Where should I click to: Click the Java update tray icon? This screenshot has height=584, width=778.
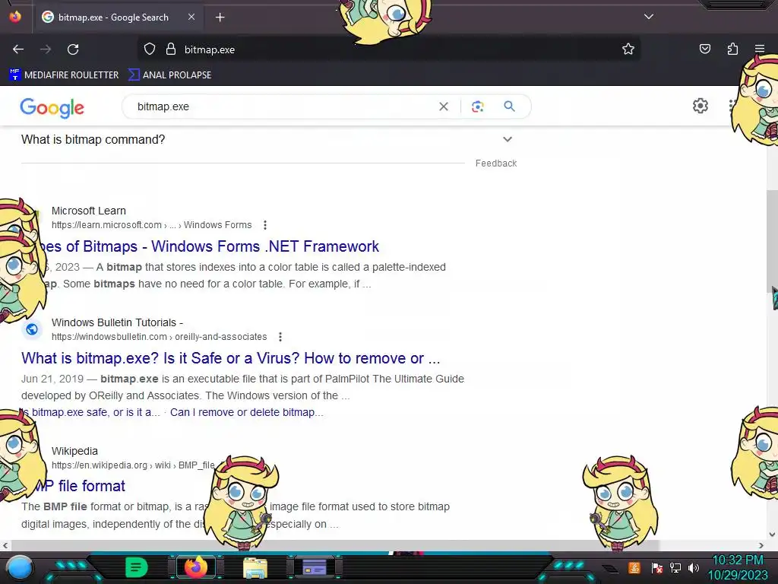pyautogui.click(x=634, y=567)
